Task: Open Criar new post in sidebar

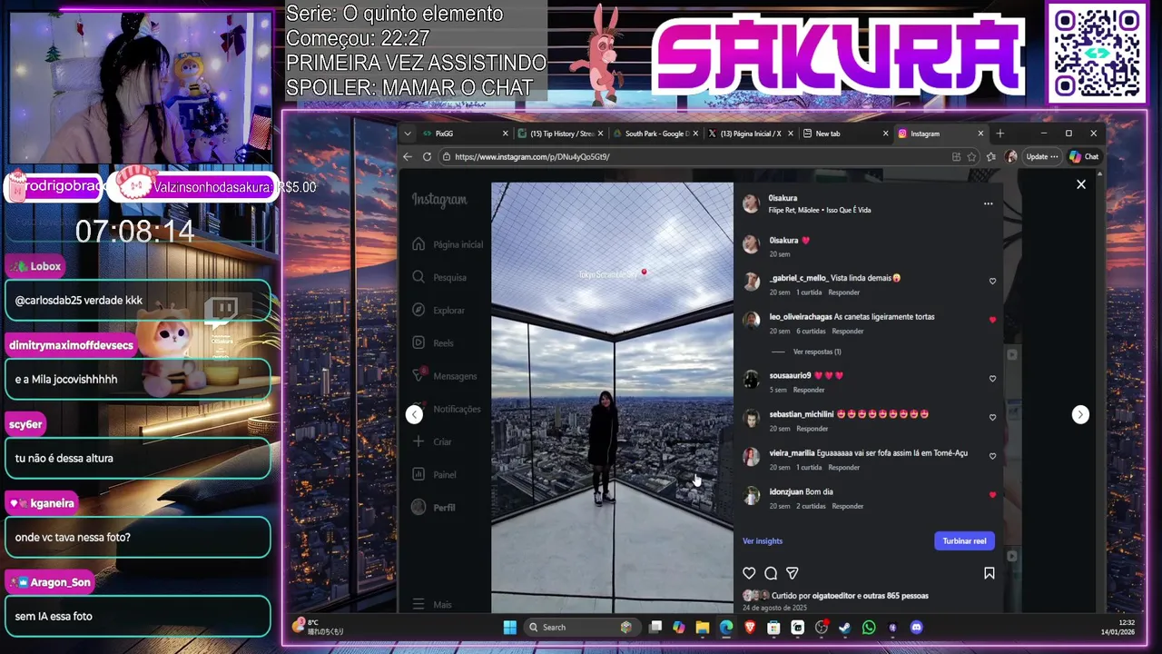Action: pyautogui.click(x=432, y=441)
